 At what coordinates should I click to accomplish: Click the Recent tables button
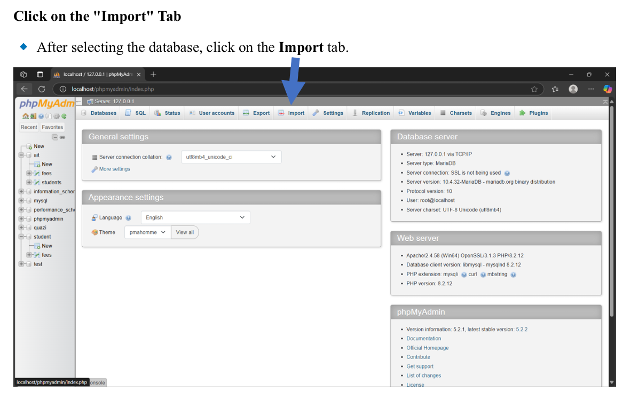[x=29, y=127]
